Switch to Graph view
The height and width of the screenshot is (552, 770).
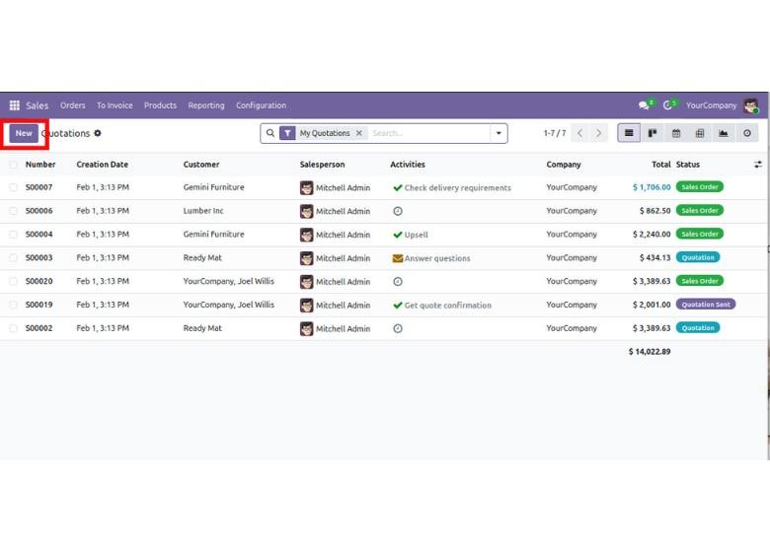pyautogui.click(x=724, y=133)
